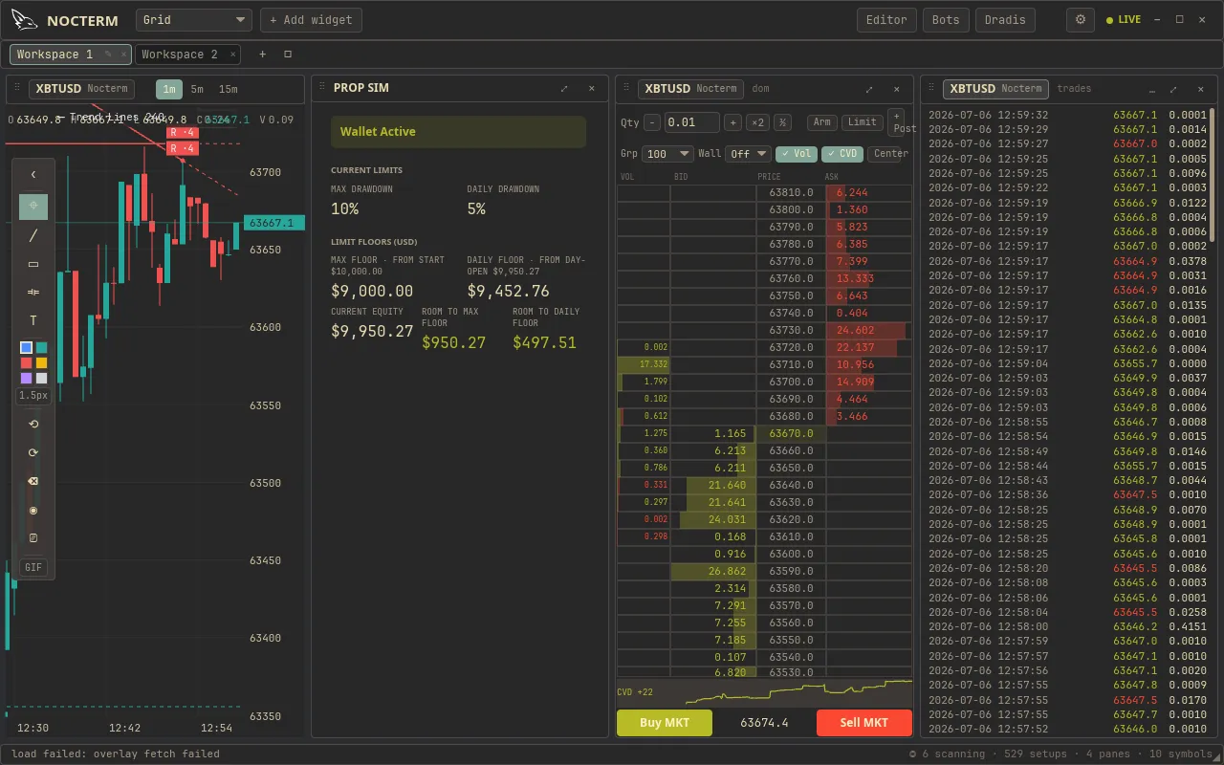
Task: Expand the DOM panel to fullscreen
Action: [869, 89]
